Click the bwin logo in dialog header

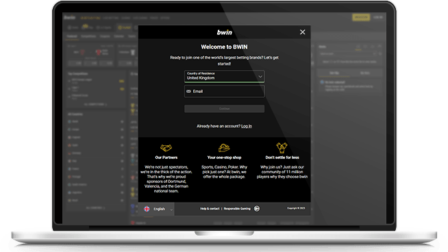(224, 32)
